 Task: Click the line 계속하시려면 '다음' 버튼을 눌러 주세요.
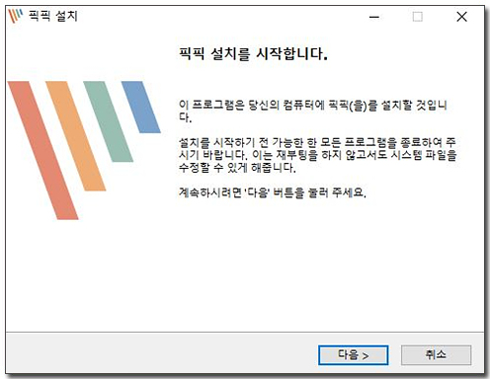[x=273, y=192]
